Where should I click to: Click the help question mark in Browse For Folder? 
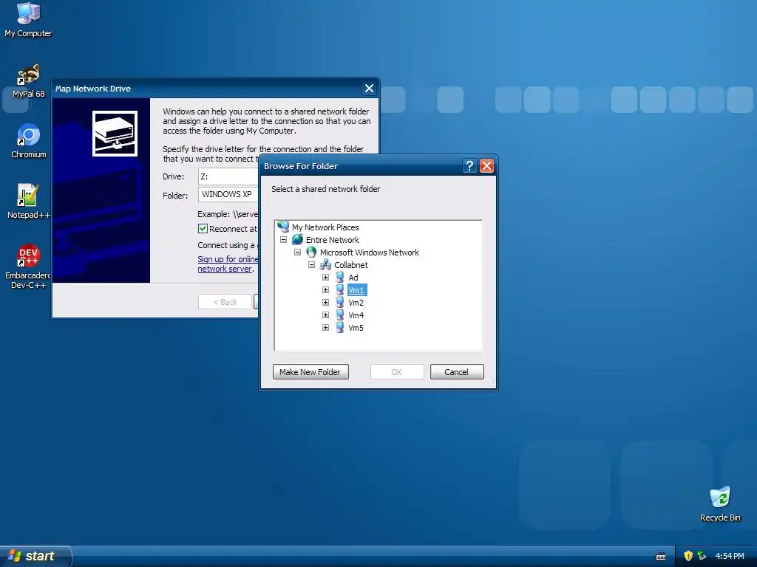click(469, 166)
